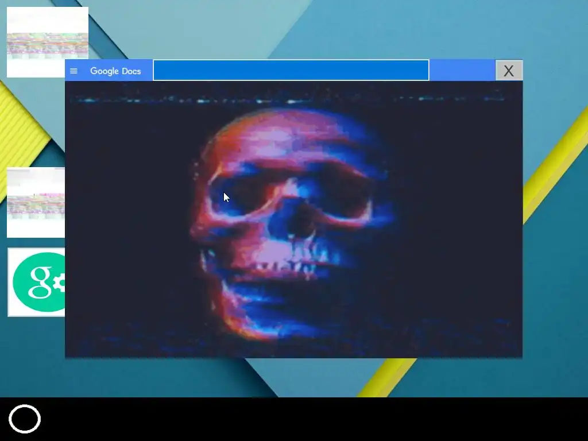Screen dimensions: 588x441
Task: Focus the blue input field in title bar
Action: pyautogui.click(x=291, y=70)
